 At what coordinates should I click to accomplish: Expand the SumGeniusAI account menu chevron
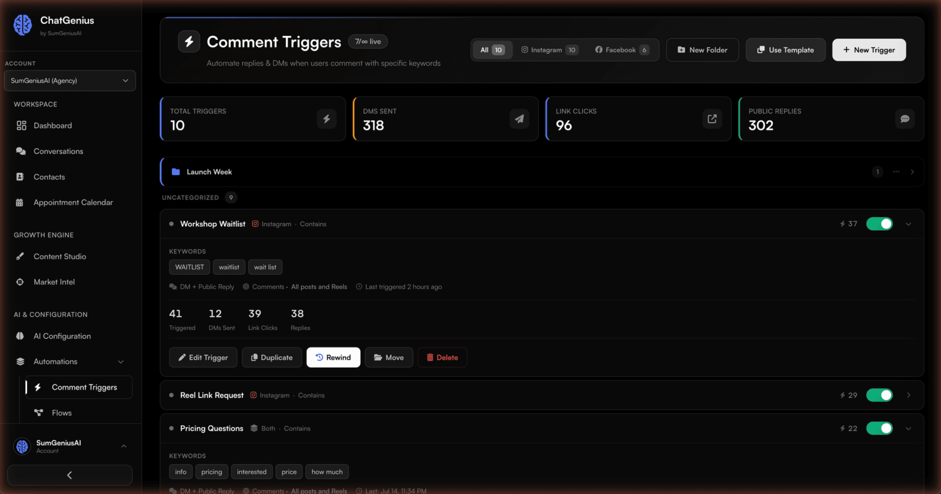[x=124, y=446]
